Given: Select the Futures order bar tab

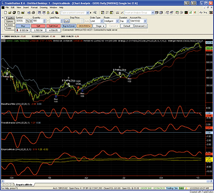Looking at the screenshot, I should coord(9,25).
